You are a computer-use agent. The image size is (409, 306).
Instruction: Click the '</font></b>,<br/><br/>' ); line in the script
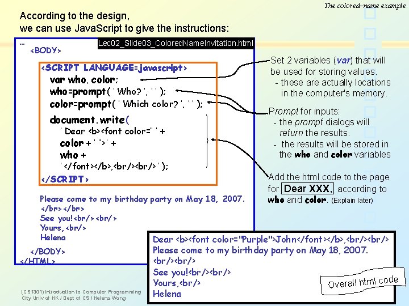click(x=114, y=166)
